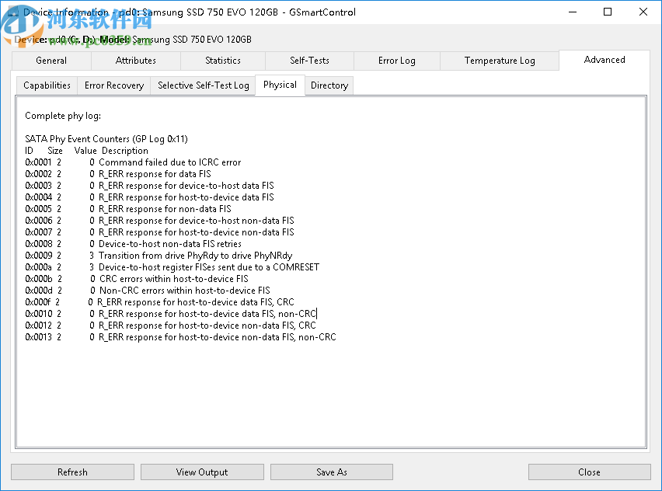The height and width of the screenshot is (491, 662).
Task: Close the window with the title bar X
Action: point(643,12)
